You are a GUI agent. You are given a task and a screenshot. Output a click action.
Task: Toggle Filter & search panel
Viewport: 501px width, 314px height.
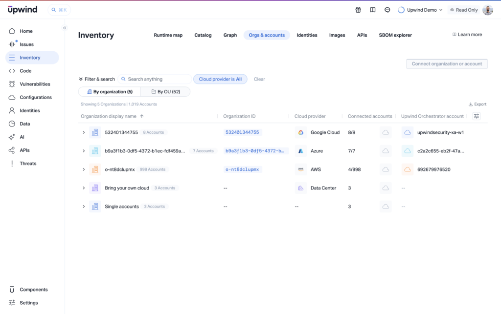(x=97, y=79)
